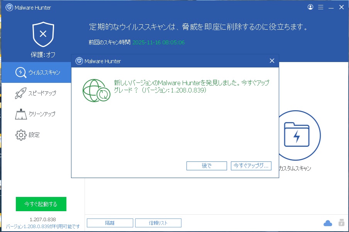Click the user account icon in title bar

point(310,7)
